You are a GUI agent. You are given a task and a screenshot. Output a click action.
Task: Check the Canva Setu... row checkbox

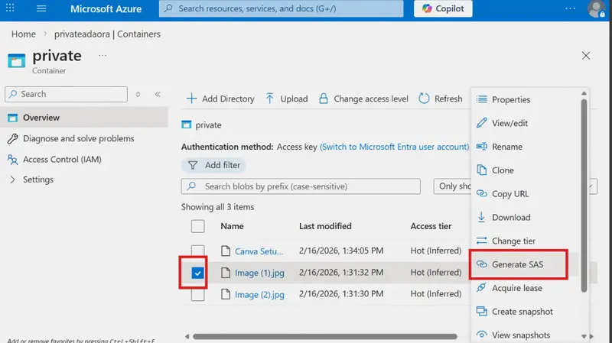[x=198, y=251]
